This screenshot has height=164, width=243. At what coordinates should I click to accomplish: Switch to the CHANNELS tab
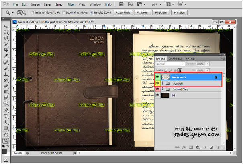(175, 58)
